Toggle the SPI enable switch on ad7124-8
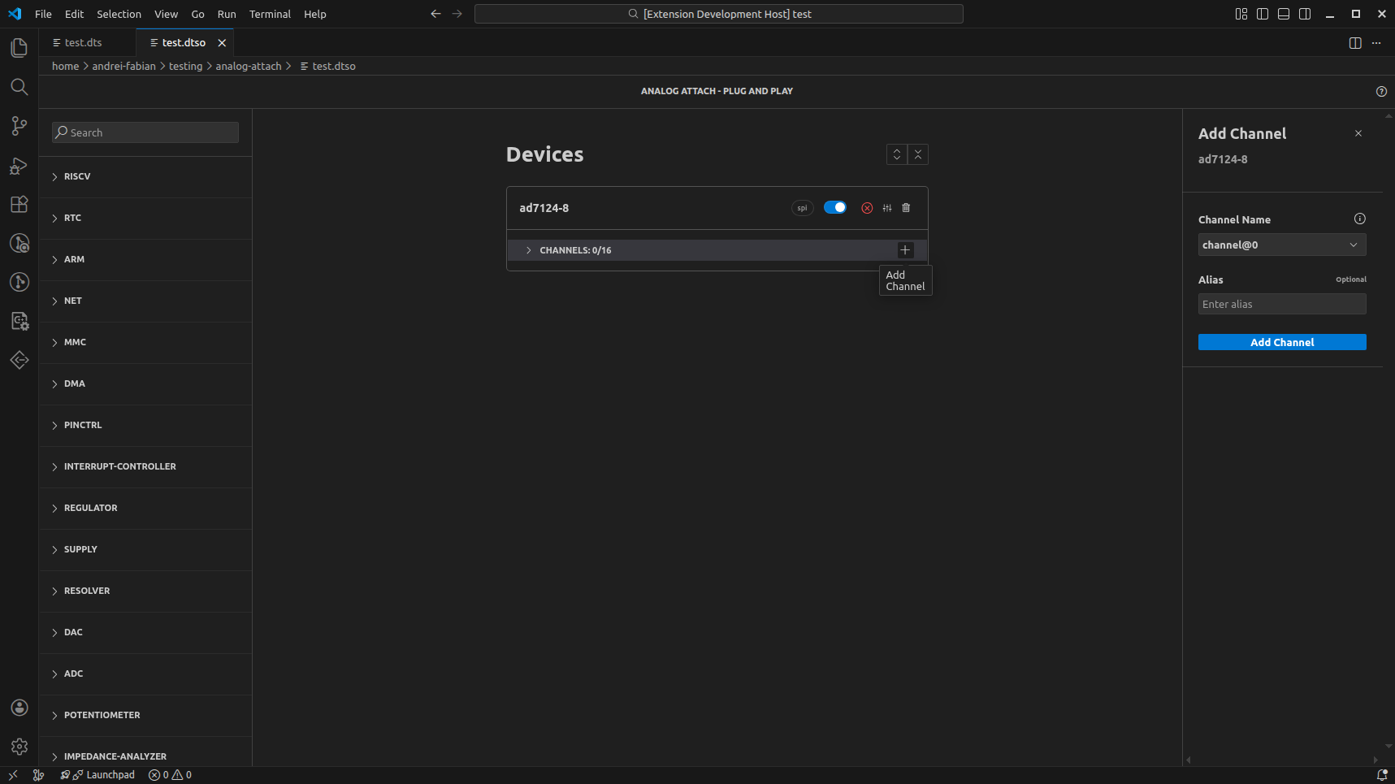This screenshot has width=1395, height=784. pyautogui.click(x=835, y=208)
